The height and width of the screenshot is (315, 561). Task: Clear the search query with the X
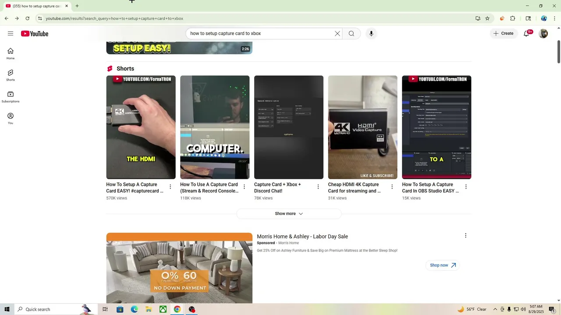point(337,34)
